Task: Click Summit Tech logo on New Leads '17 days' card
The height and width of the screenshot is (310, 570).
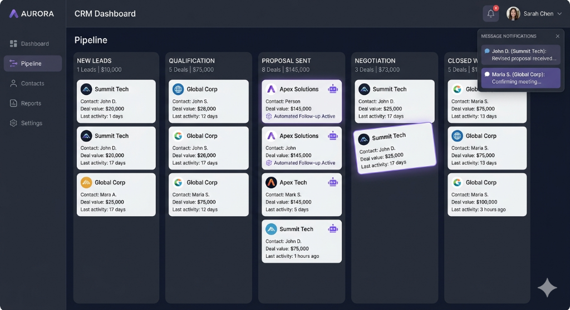Action: [x=86, y=136]
